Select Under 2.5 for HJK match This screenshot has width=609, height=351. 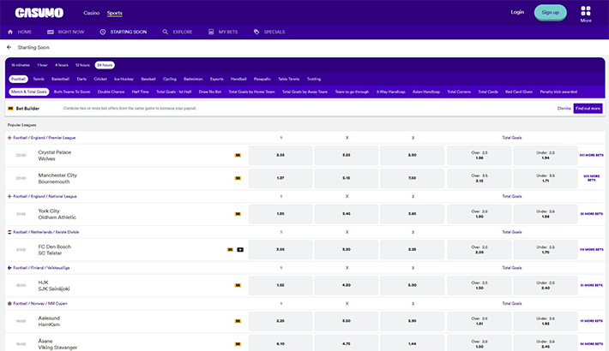pyautogui.click(x=546, y=285)
